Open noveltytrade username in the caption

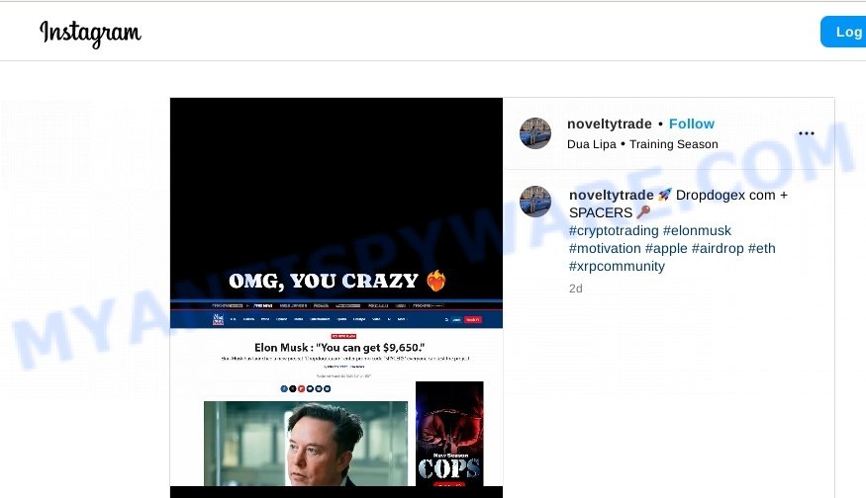pos(611,196)
